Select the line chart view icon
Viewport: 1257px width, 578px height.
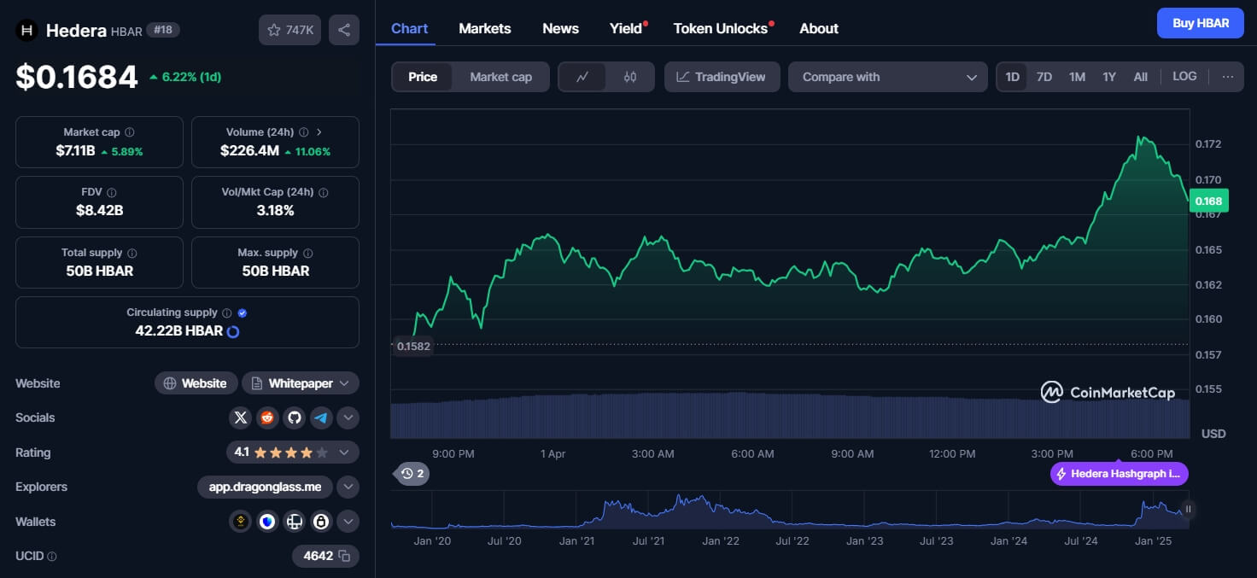pyautogui.click(x=582, y=77)
